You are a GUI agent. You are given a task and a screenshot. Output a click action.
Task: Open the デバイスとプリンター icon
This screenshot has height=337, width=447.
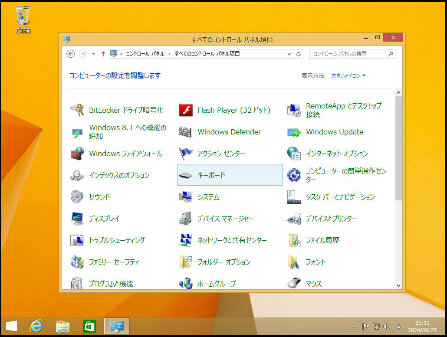[294, 219]
